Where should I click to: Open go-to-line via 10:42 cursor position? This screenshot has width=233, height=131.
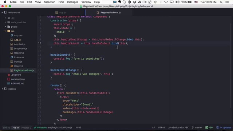tap(78, 128)
